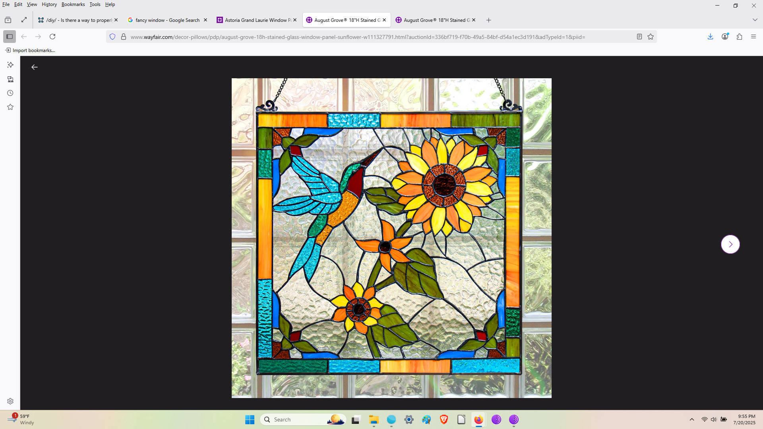Click the browser back arrow
The image size is (763, 429).
pyautogui.click(x=24, y=37)
